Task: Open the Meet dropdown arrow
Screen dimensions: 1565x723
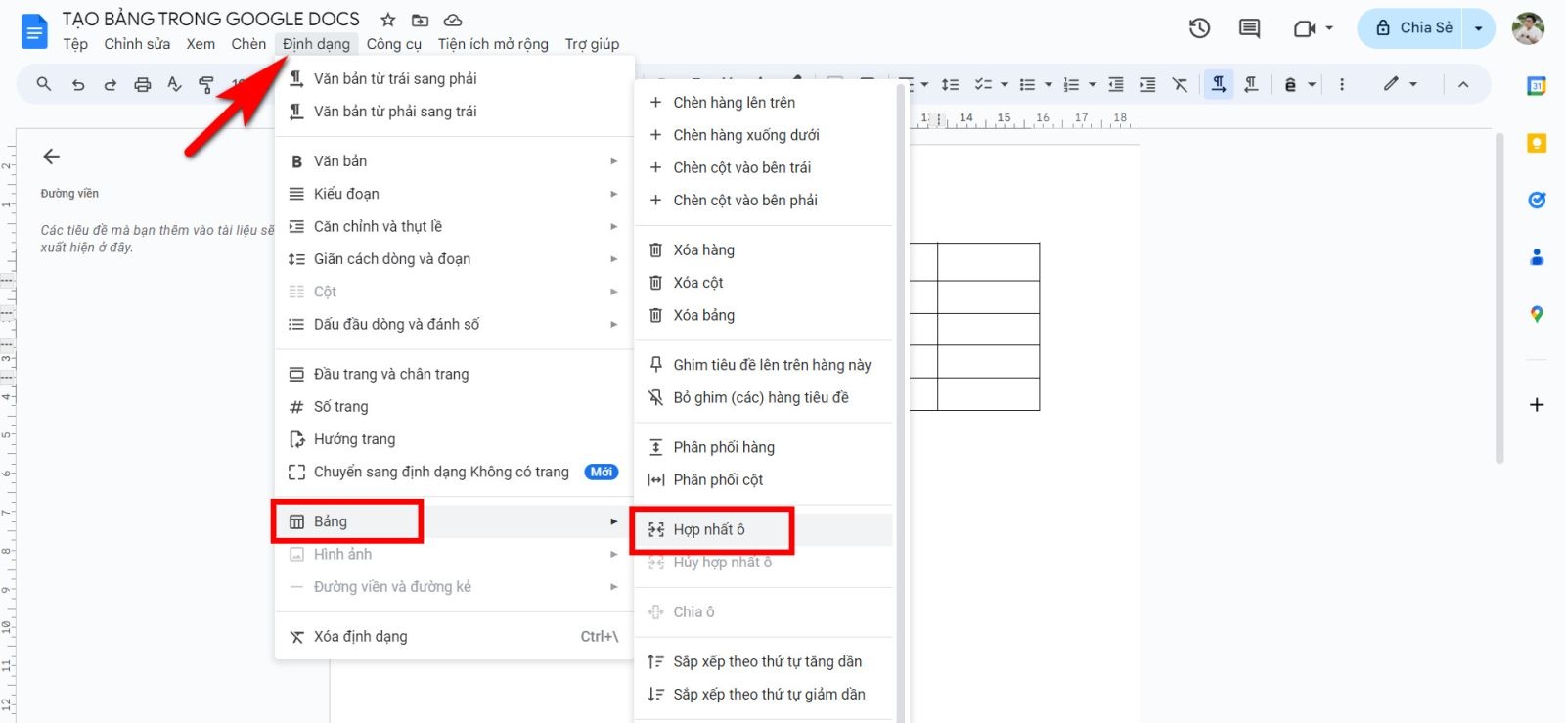Action: coord(1328,28)
